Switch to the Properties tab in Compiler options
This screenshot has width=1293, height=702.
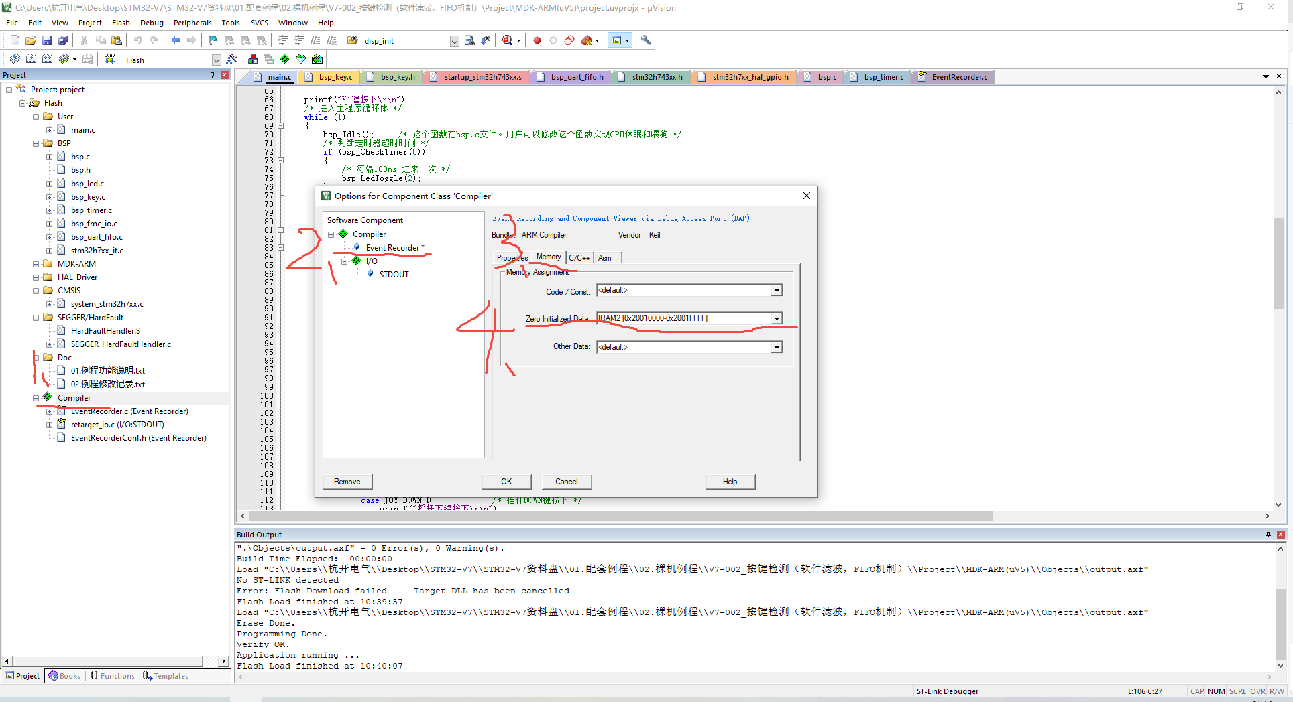(x=512, y=257)
